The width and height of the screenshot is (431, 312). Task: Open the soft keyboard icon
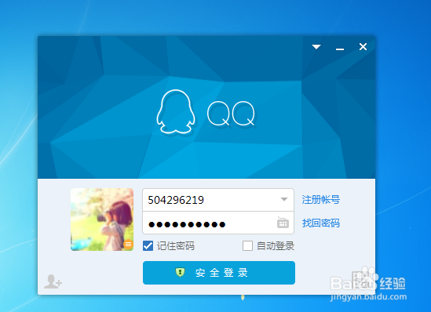[x=283, y=223]
